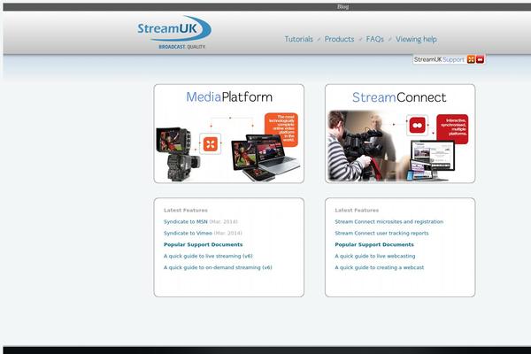Screen dimensions: 531x354
Task: Open the Blog link in top bar
Action: tap(342, 6)
